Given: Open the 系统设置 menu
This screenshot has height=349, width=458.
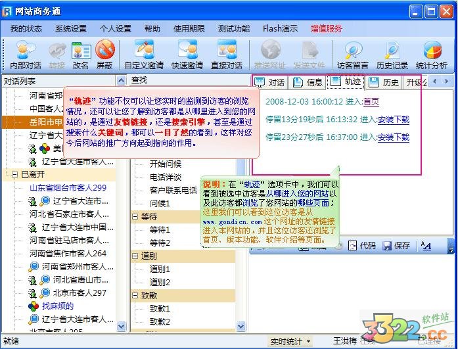Looking at the screenshot, I should [71, 29].
